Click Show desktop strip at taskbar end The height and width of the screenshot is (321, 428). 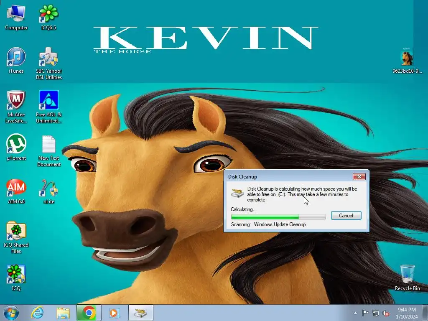[x=425, y=313]
